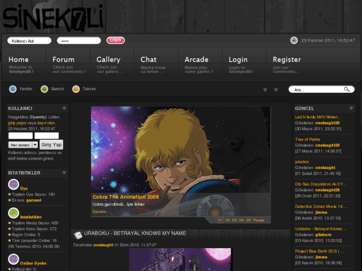
Task: Open onslaught26 profile under Tree of Palme
Action: 327,145
